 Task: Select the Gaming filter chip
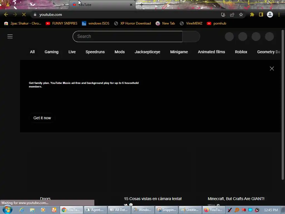tap(51, 52)
